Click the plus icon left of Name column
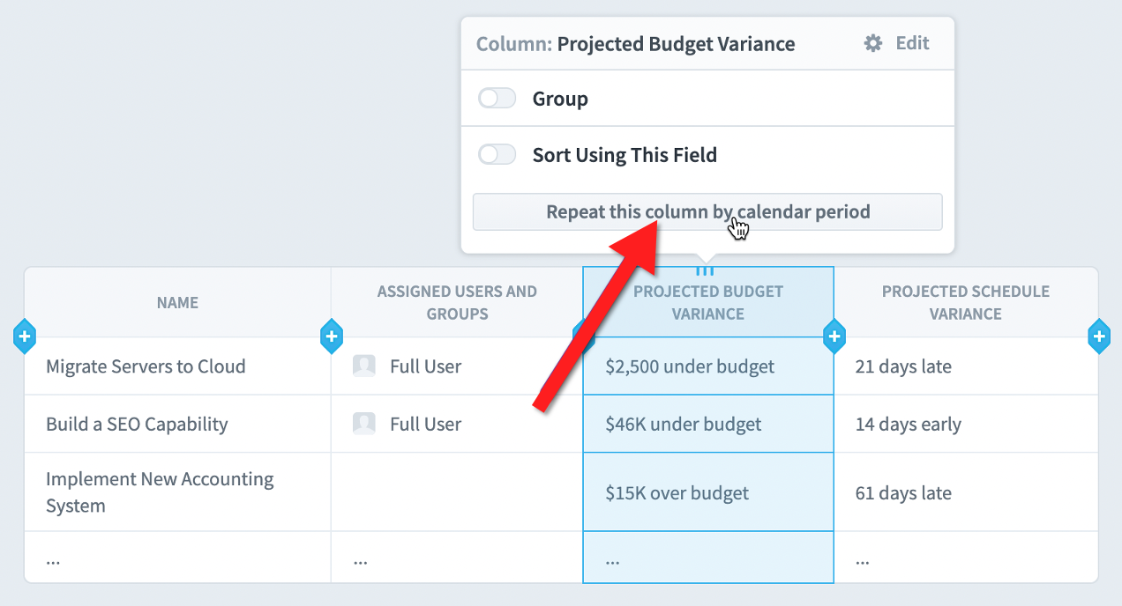 tap(25, 336)
